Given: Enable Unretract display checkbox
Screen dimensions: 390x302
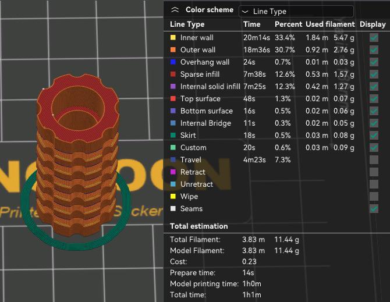Looking at the screenshot, I should (x=374, y=184).
